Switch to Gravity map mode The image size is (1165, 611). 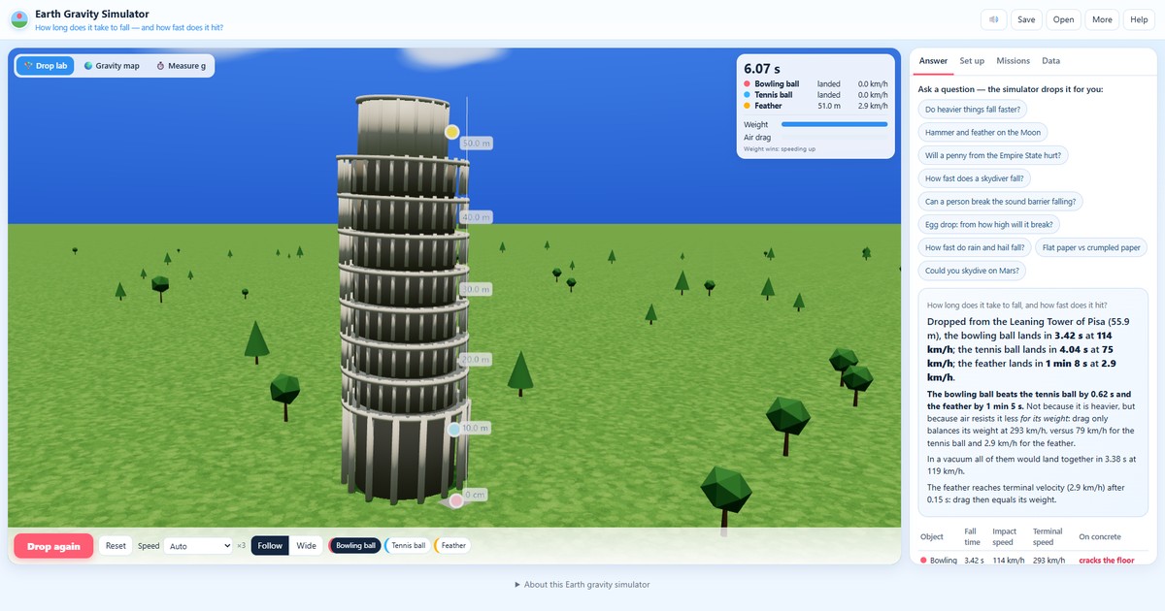[x=112, y=66]
